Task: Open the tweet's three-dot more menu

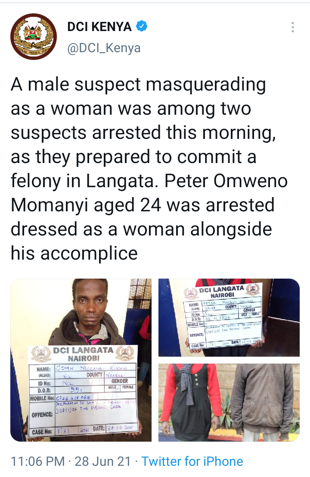Action: click(x=293, y=27)
